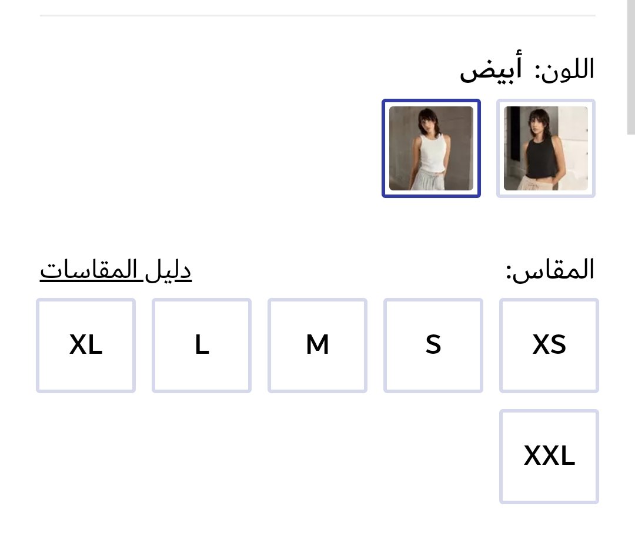Screen dimensions: 635x553
Task: Open the دليل المقاسات size guide link
Action: click(x=116, y=270)
